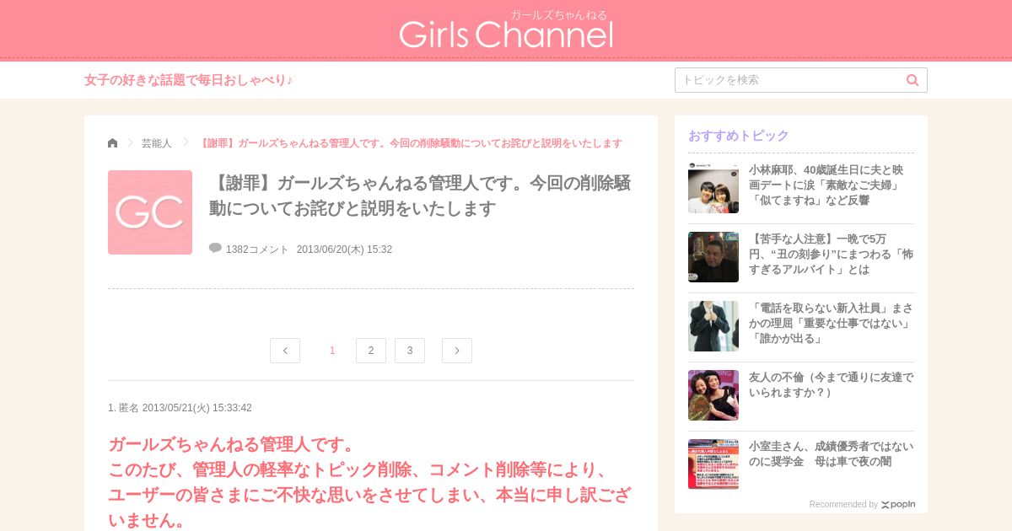The width and height of the screenshot is (1012, 531).
Task: Click the topic title 【謝罪】ガールズちゃんねる管理人です
Action: [x=421, y=196]
